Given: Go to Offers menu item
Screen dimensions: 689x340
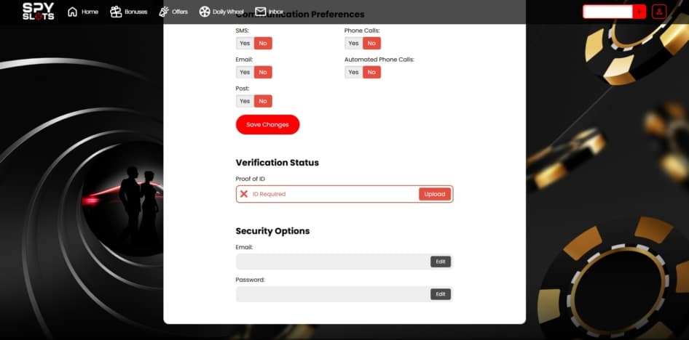Looking at the screenshot, I should 180,12.
